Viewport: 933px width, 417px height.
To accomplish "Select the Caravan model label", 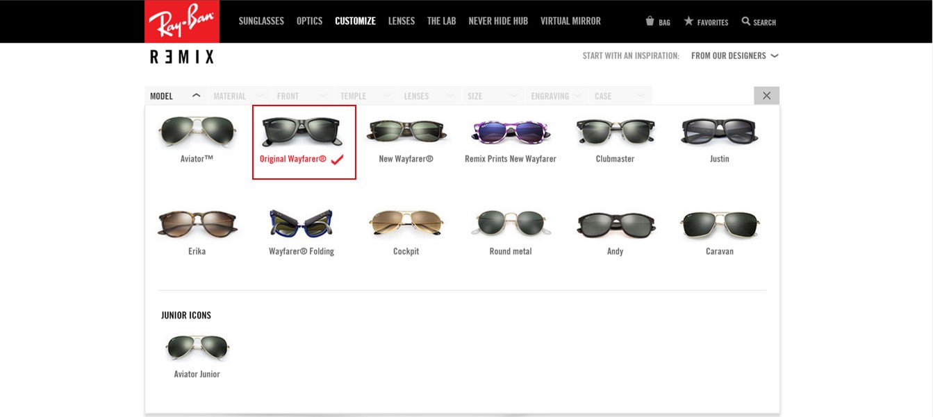I will [x=720, y=251].
